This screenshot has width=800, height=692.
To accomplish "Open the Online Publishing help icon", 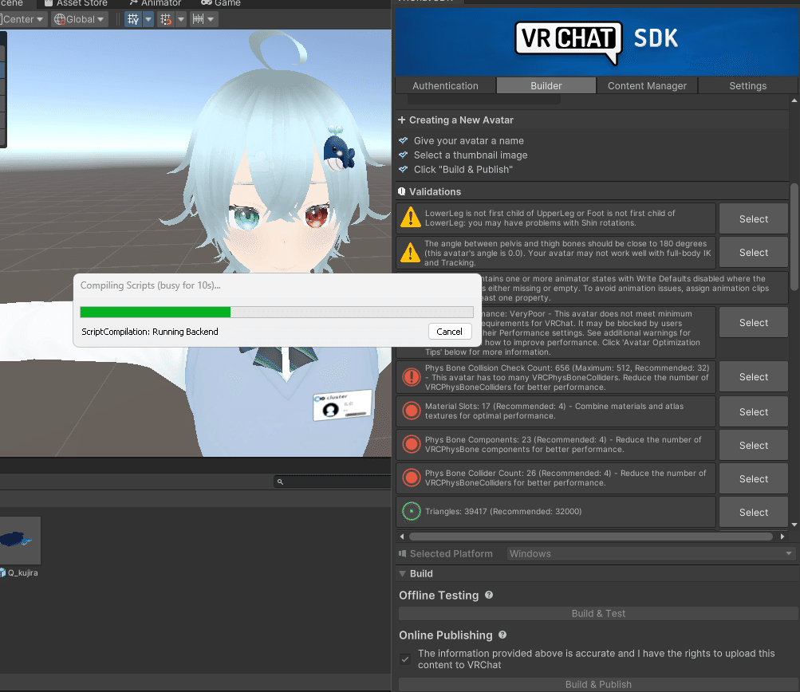I will click(x=502, y=635).
